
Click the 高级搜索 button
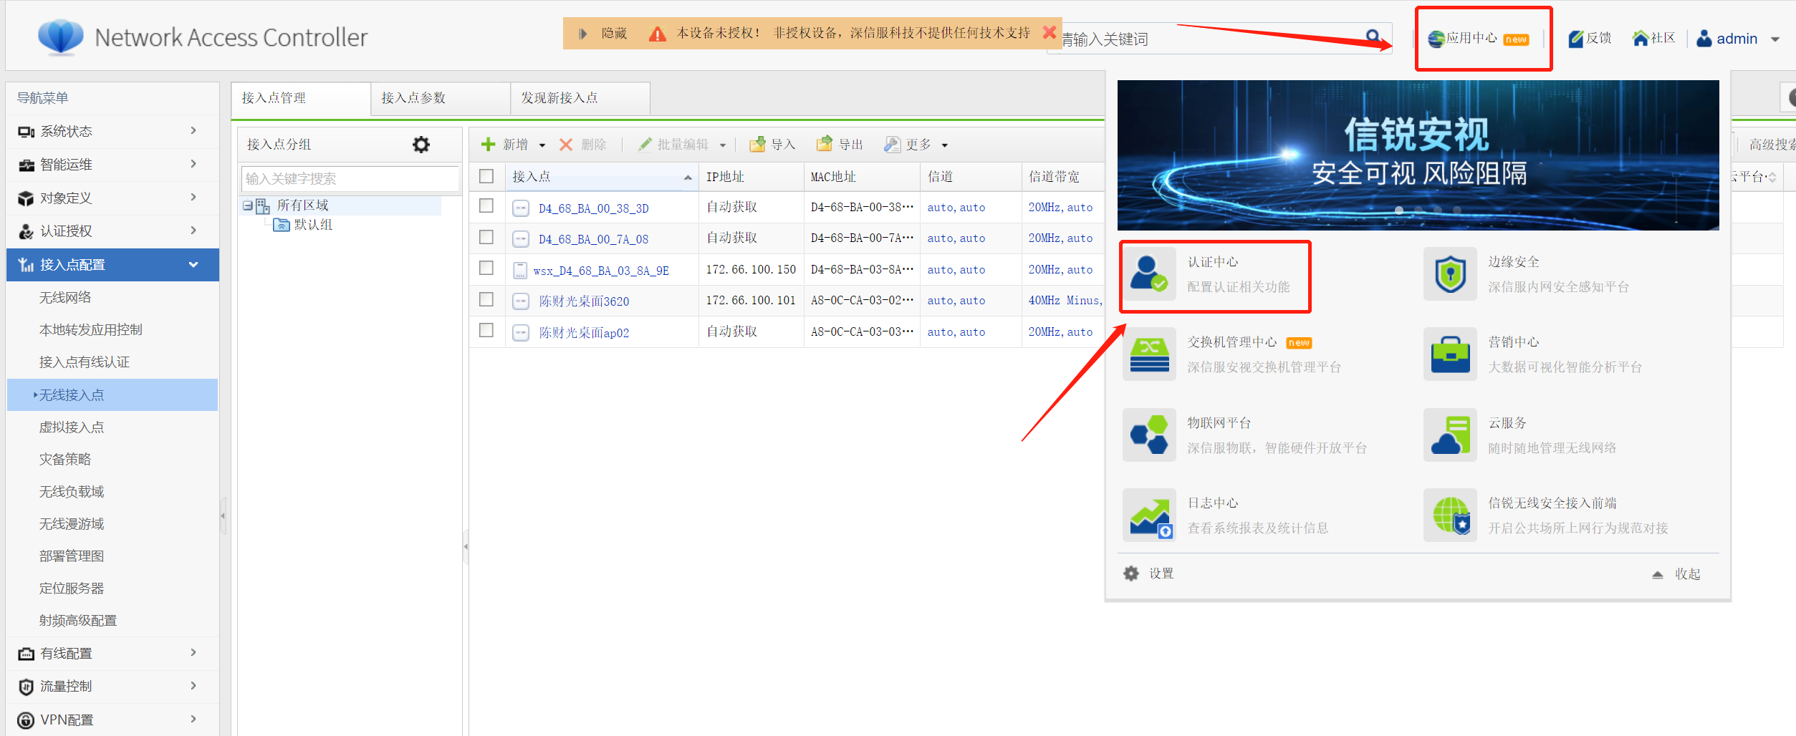click(1772, 145)
